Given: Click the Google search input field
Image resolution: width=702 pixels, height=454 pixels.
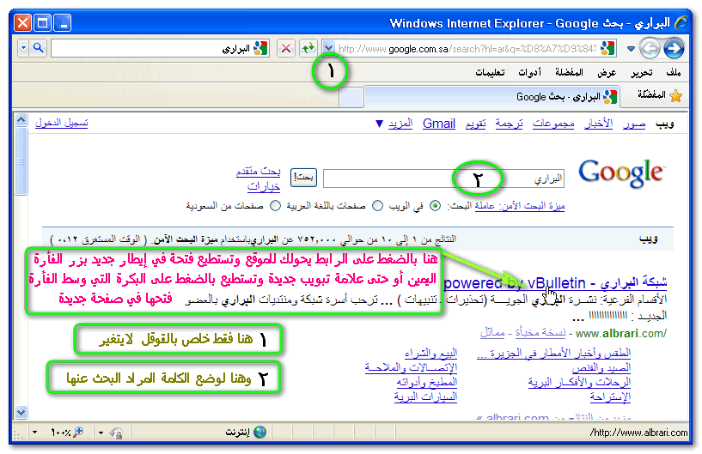Looking at the screenshot, I should (443, 178).
